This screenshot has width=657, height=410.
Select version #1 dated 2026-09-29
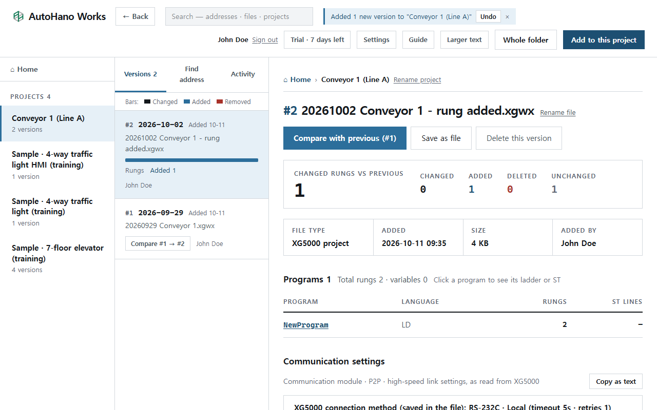tap(191, 229)
